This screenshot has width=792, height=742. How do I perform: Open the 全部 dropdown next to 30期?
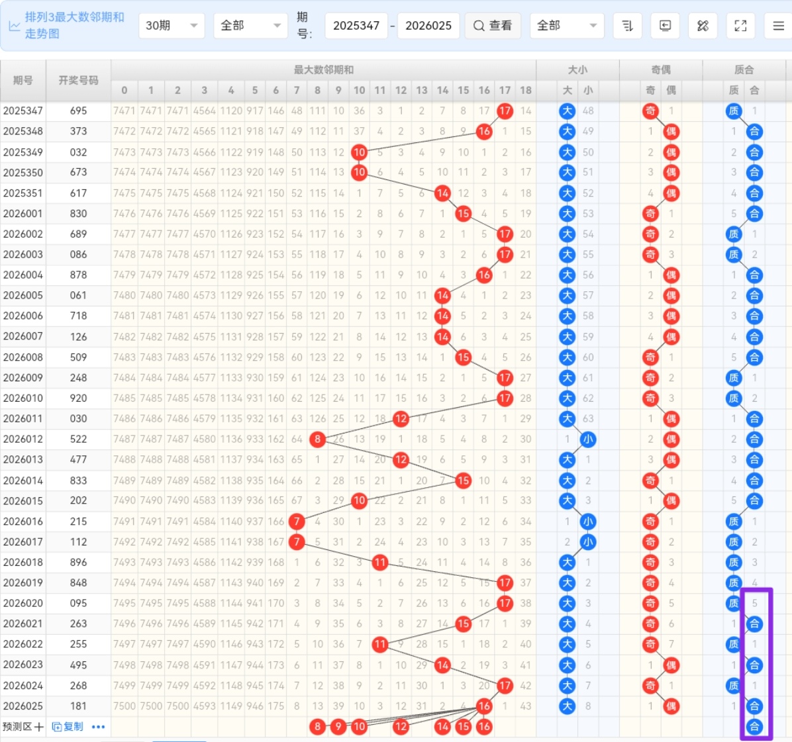[250, 26]
